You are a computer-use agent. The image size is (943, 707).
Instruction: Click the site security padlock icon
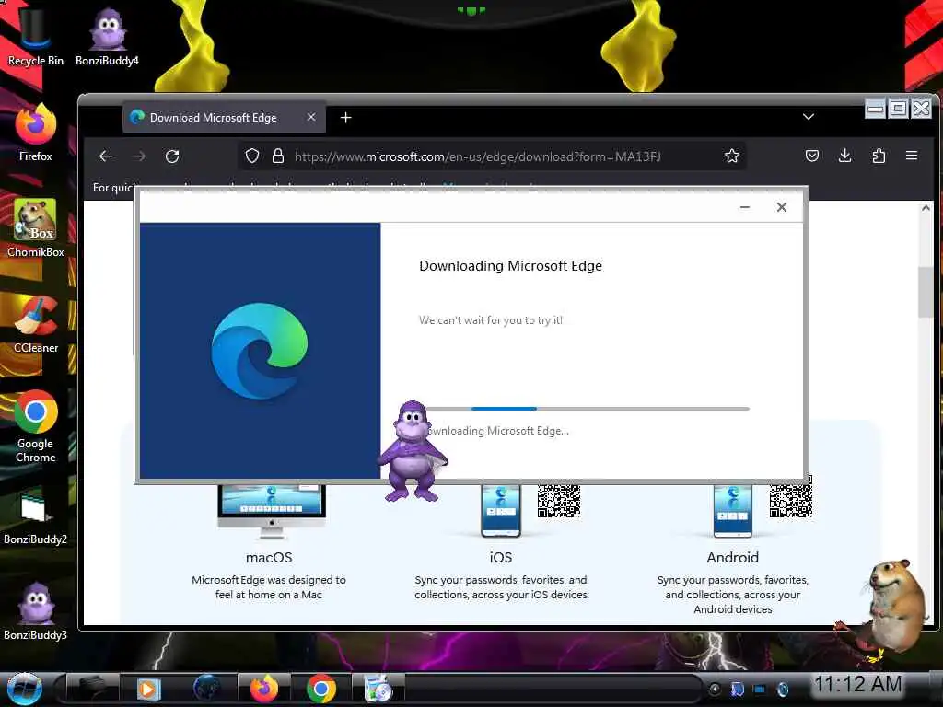[x=278, y=156]
